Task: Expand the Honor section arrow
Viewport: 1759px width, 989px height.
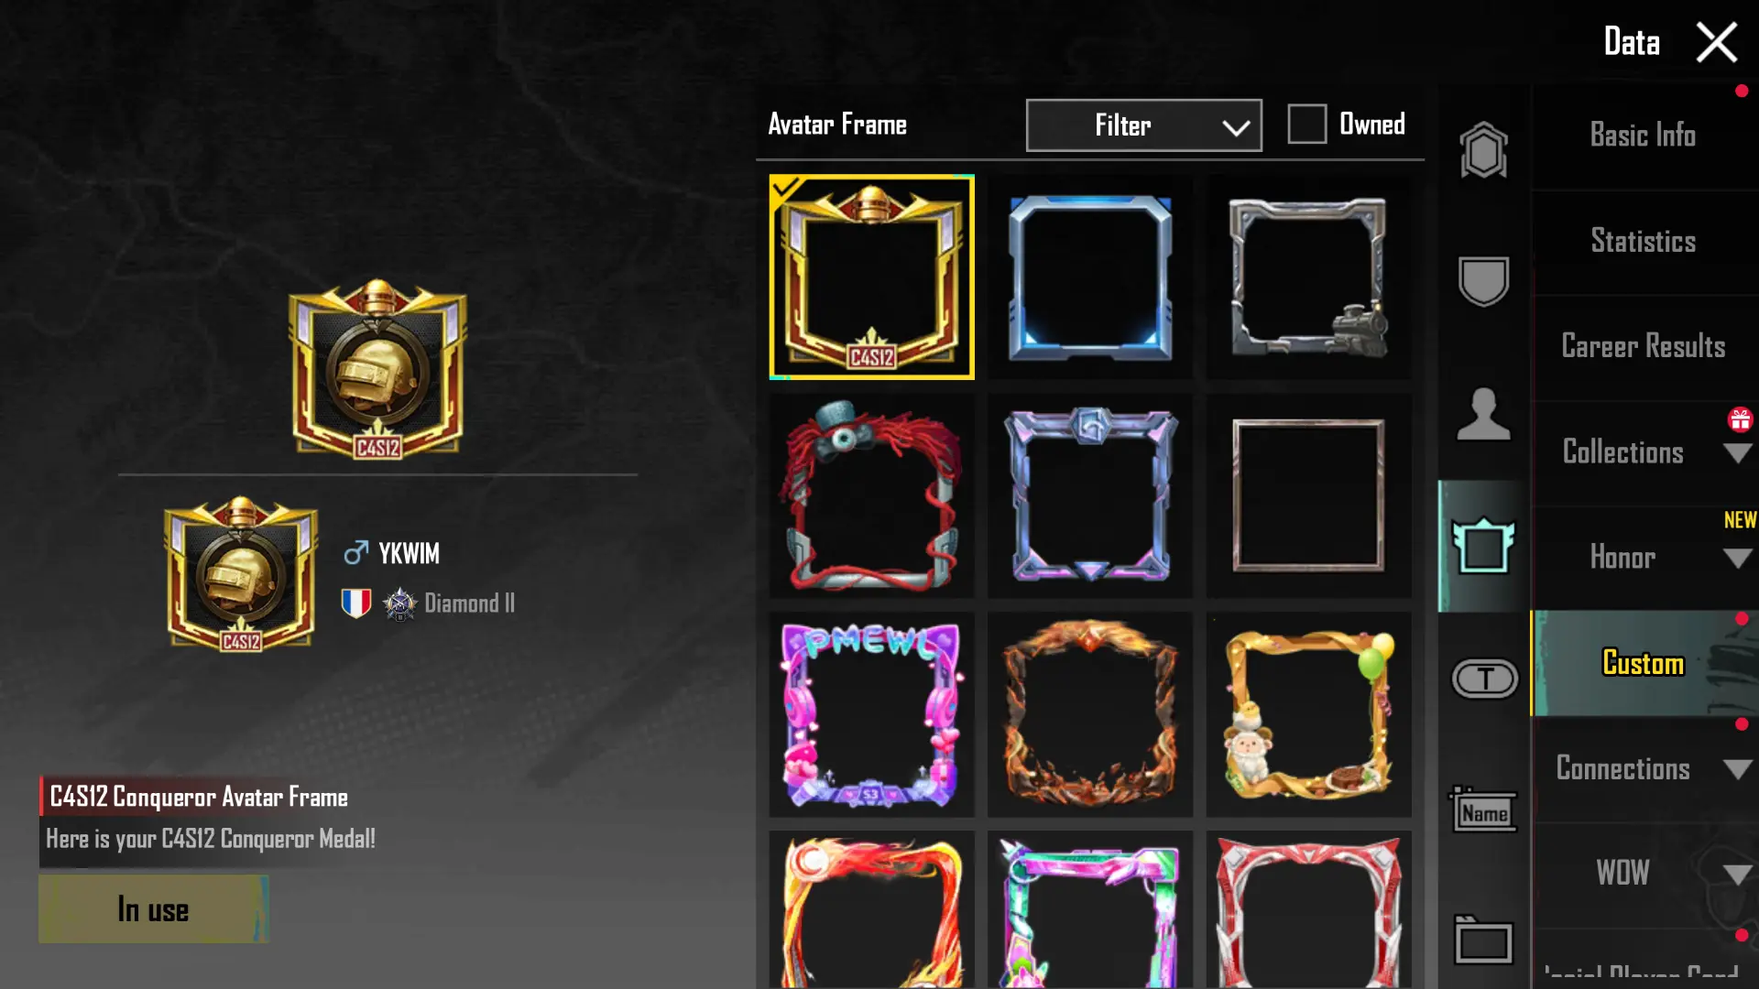Action: point(1737,558)
